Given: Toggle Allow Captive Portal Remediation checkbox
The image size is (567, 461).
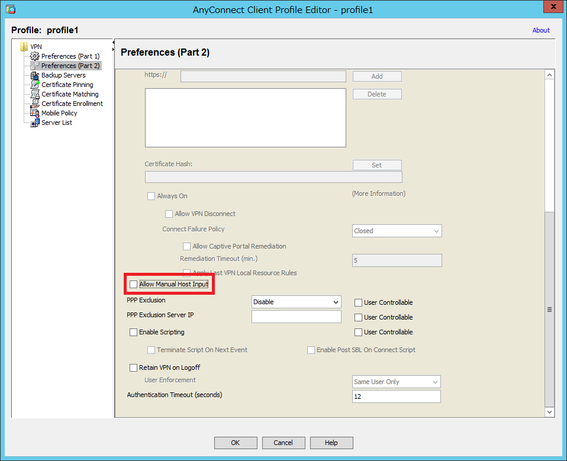Looking at the screenshot, I should pos(186,246).
